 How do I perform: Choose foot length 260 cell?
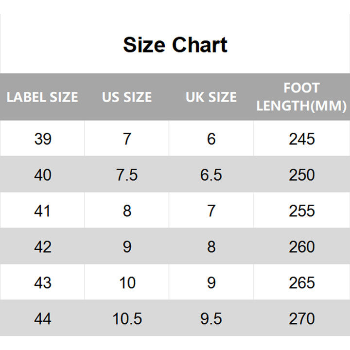(302, 247)
